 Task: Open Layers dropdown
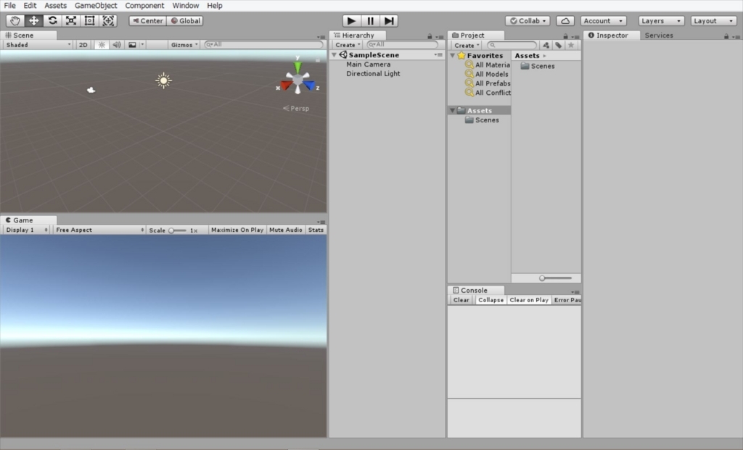point(661,21)
